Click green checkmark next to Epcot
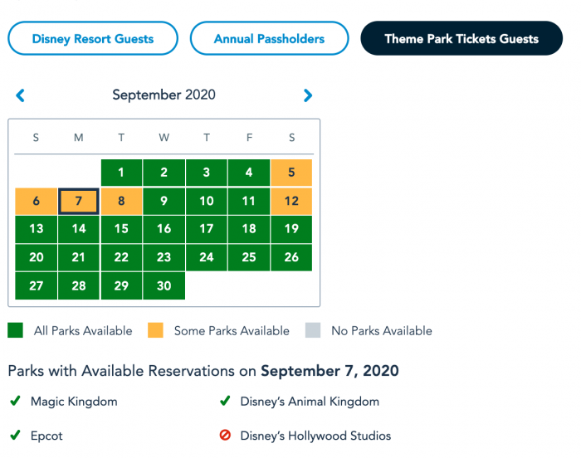581x458 pixels. [x=15, y=435]
